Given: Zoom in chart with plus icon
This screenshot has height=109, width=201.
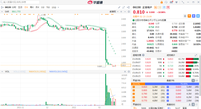Looking at the screenshot, I should click(x=121, y=12).
